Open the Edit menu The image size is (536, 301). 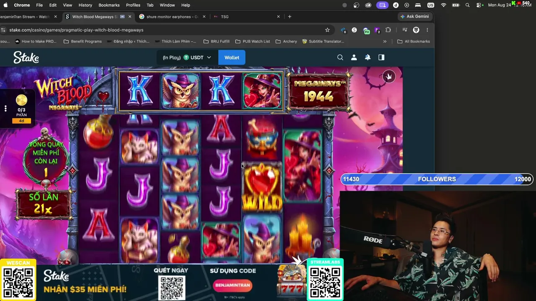tap(53, 5)
